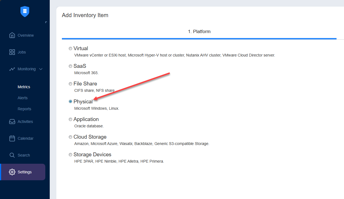Click the Settings gear icon

pyautogui.click(x=12, y=172)
